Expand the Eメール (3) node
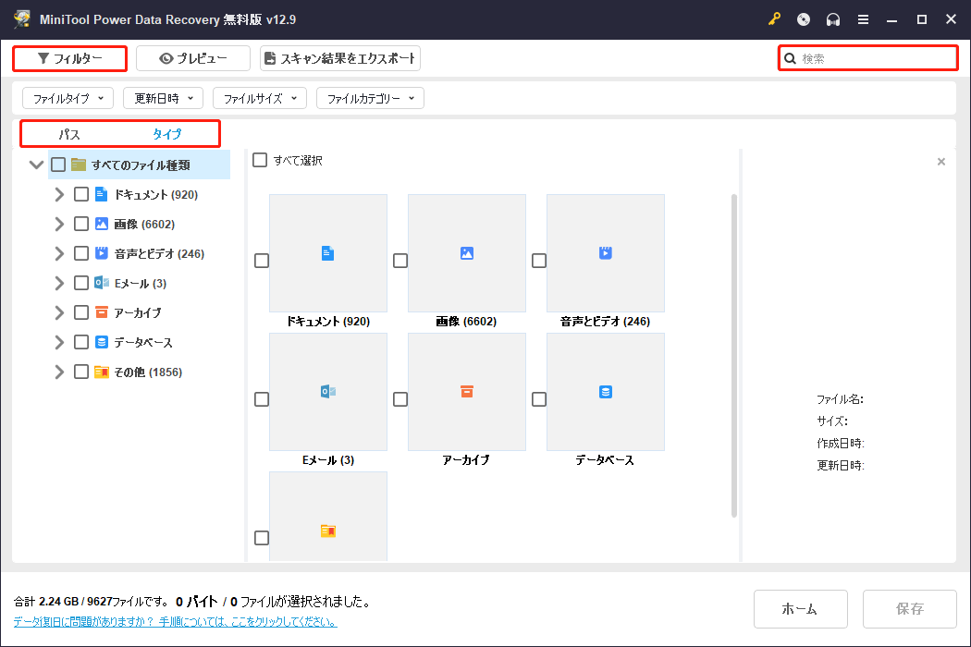The height and width of the screenshot is (647, 971). (59, 283)
